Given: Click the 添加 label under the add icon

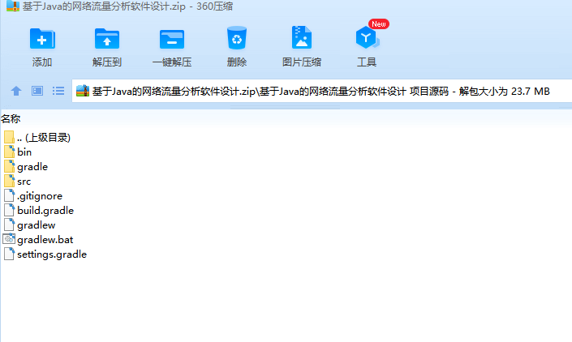Looking at the screenshot, I should coord(42,62).
